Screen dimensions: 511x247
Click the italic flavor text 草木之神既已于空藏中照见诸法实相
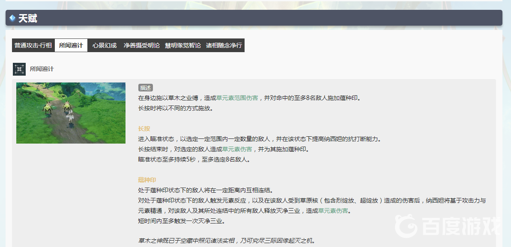(x=227, y=241)
